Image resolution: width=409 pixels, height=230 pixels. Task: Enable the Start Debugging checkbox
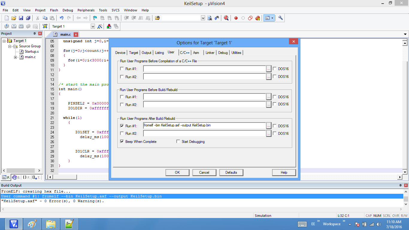click(178, 142)
